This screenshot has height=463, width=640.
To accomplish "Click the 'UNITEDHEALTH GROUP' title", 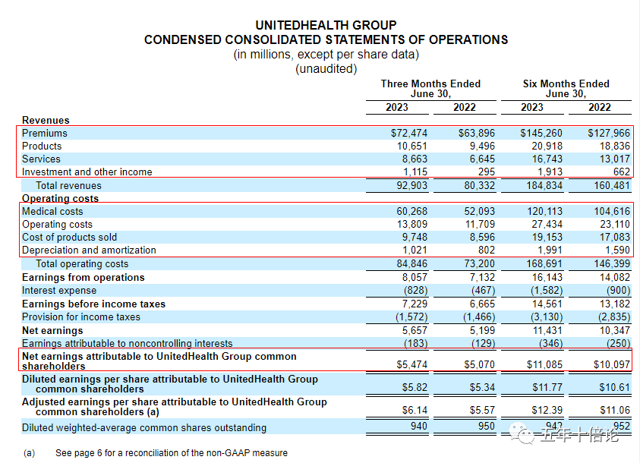I will [326, 25].
